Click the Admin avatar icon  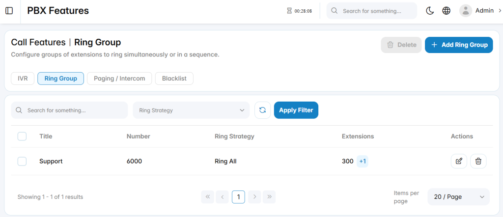click(466, 11)
